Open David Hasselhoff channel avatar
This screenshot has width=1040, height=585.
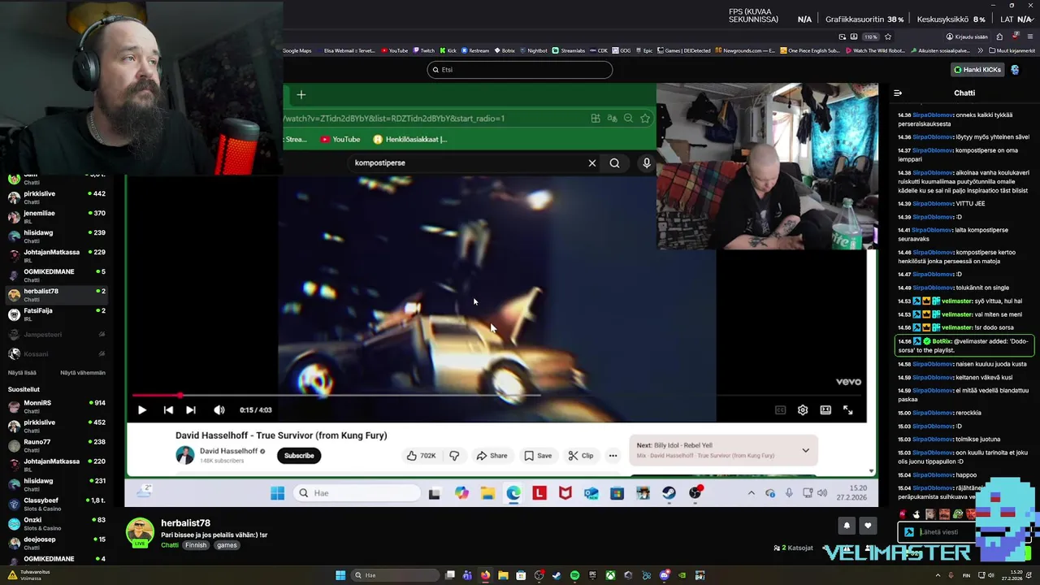pos(185,456)
